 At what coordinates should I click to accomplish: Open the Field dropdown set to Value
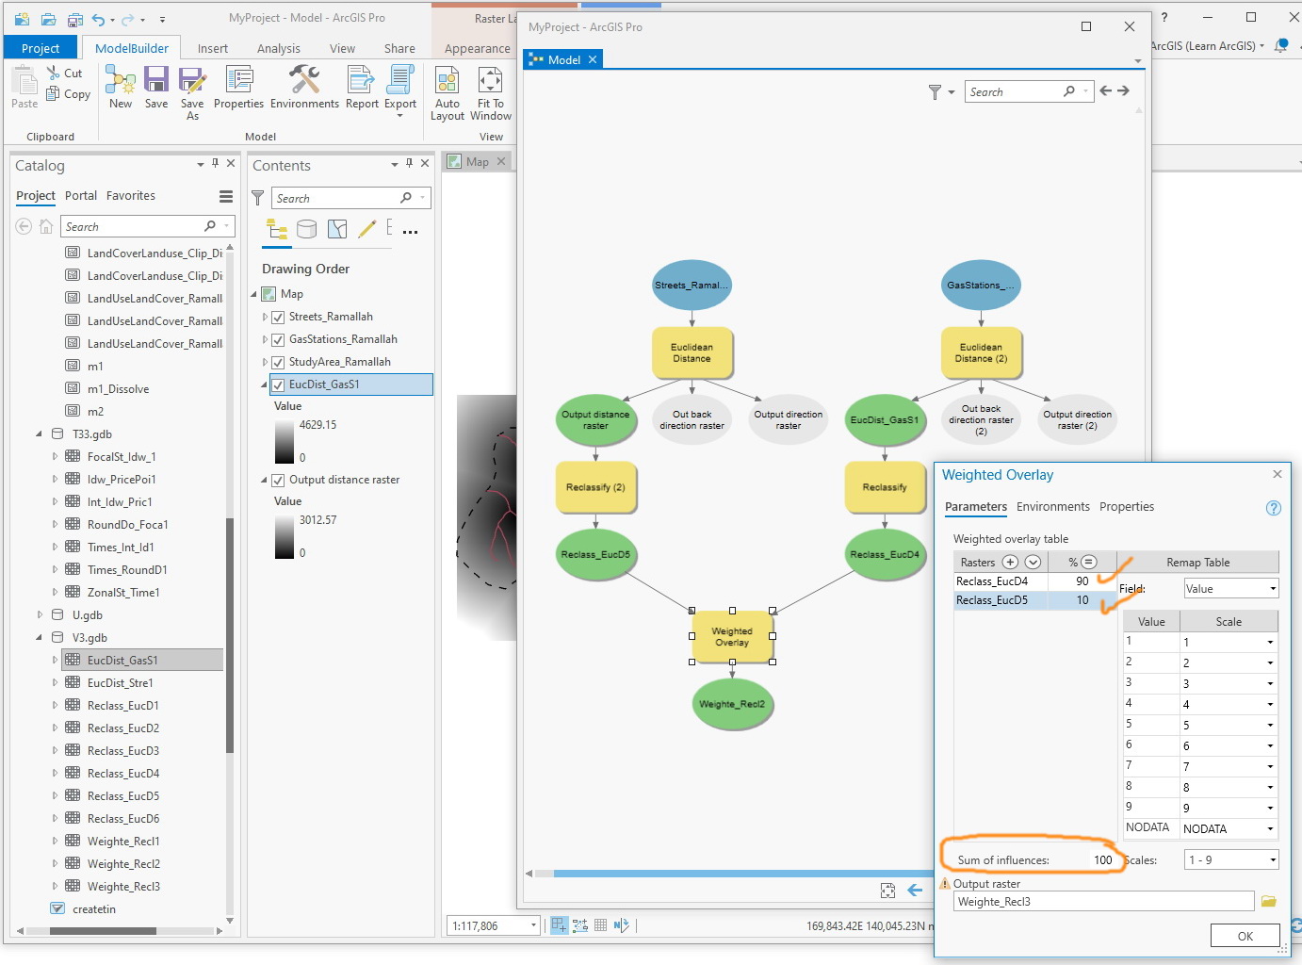point(1231,589)
